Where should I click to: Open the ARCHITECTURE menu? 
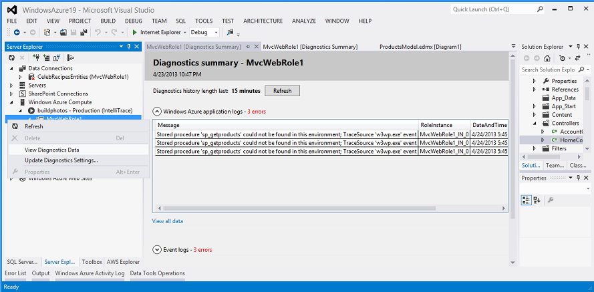click(263, 21)
